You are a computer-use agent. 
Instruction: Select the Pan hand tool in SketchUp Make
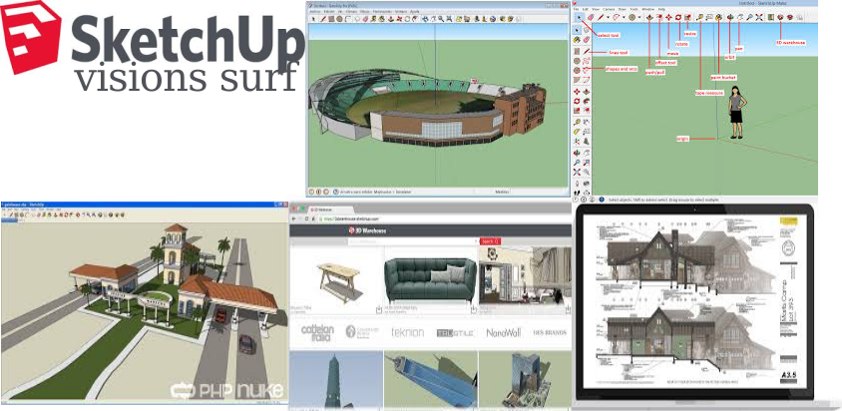[x=740, y=17]
